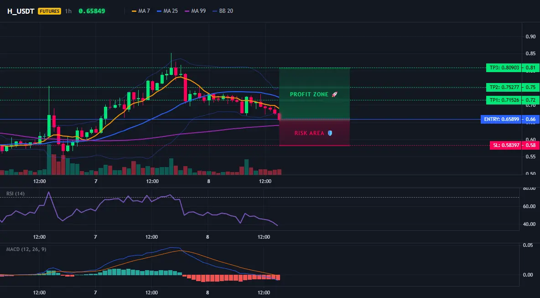
Task: Toggle the MA 99 legend entry
Action: point(195,11)
